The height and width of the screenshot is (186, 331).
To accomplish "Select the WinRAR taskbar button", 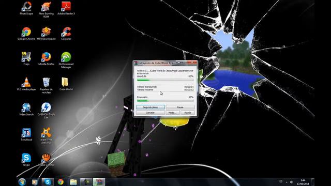I will point(99,182).
